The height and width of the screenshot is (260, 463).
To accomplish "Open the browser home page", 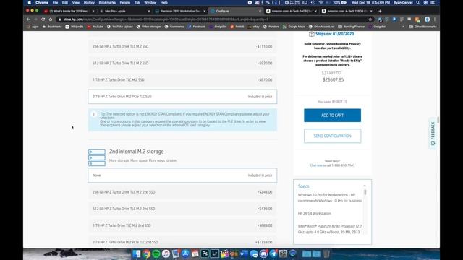I will coord(51,19).
